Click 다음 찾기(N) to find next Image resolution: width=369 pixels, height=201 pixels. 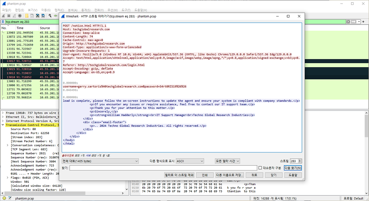click(292, 168)
